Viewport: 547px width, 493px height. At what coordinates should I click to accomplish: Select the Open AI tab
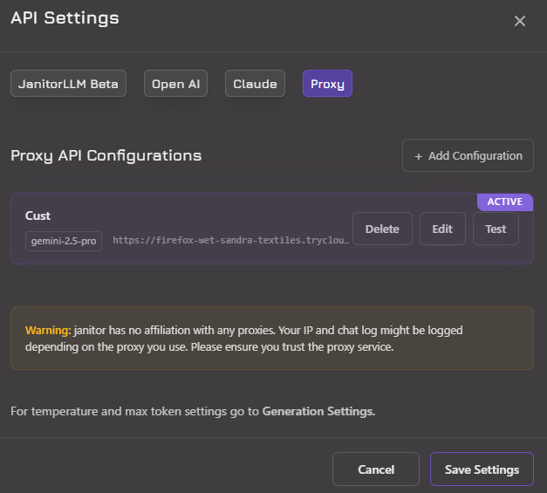175,84
